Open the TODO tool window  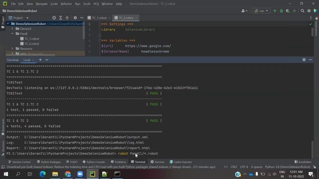point(72,162)
